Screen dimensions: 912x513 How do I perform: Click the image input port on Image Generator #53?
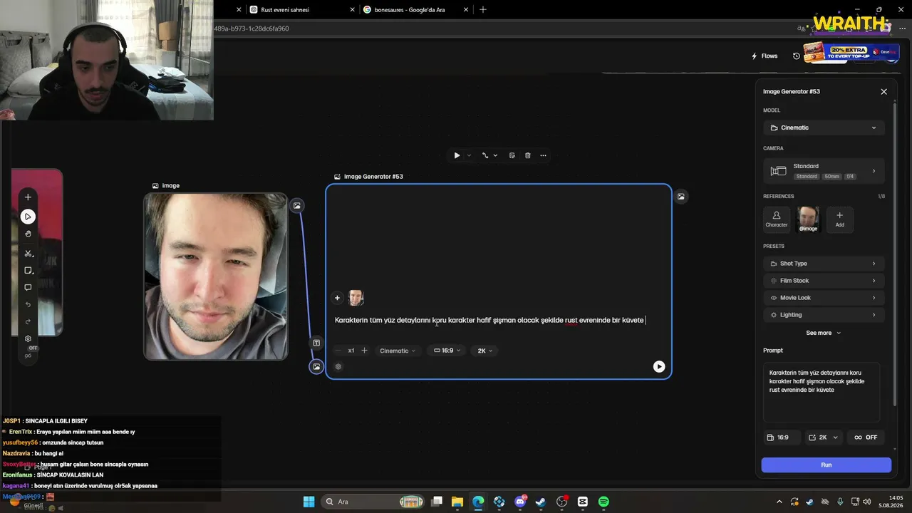pos(316,366)
